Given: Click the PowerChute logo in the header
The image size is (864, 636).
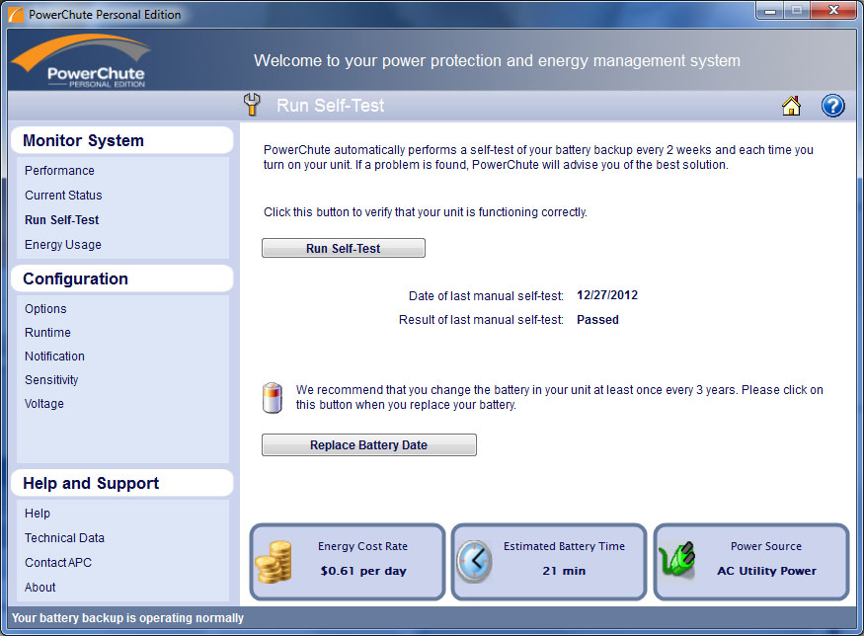Looking at the screenshot, I should tap(80, 61).
